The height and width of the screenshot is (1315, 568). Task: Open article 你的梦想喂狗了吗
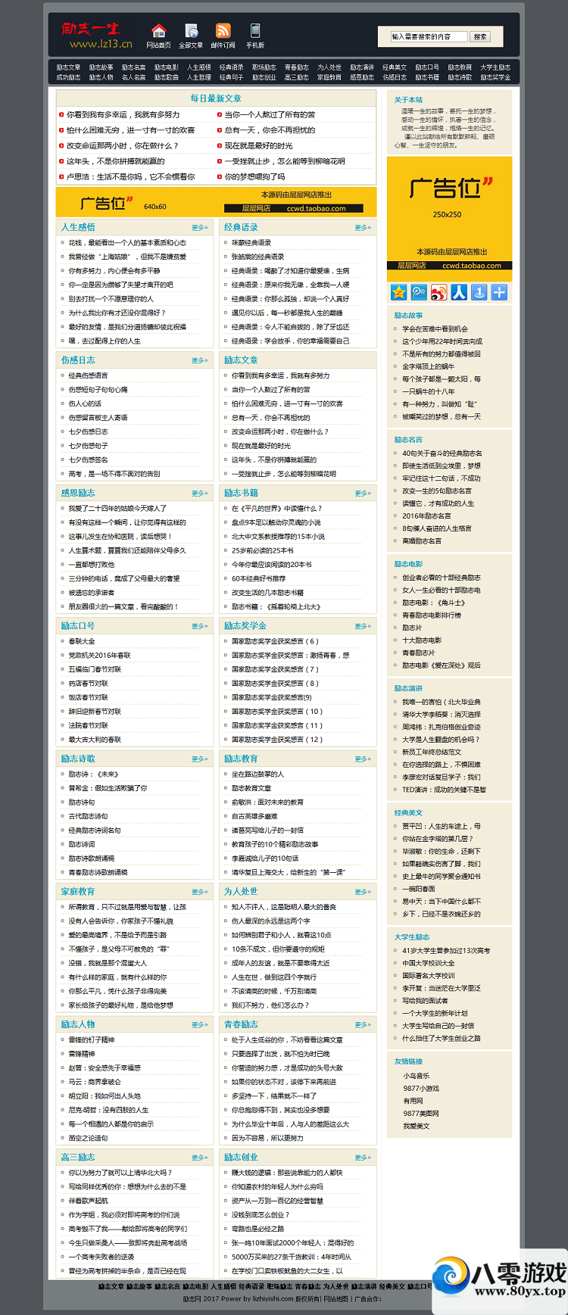tap(255, 176)
